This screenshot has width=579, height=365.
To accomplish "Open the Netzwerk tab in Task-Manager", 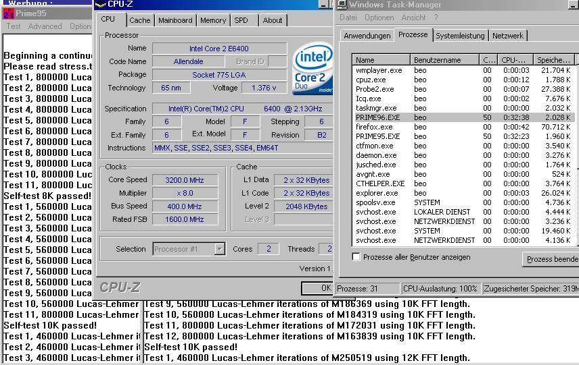I will (x=508, y=36).
